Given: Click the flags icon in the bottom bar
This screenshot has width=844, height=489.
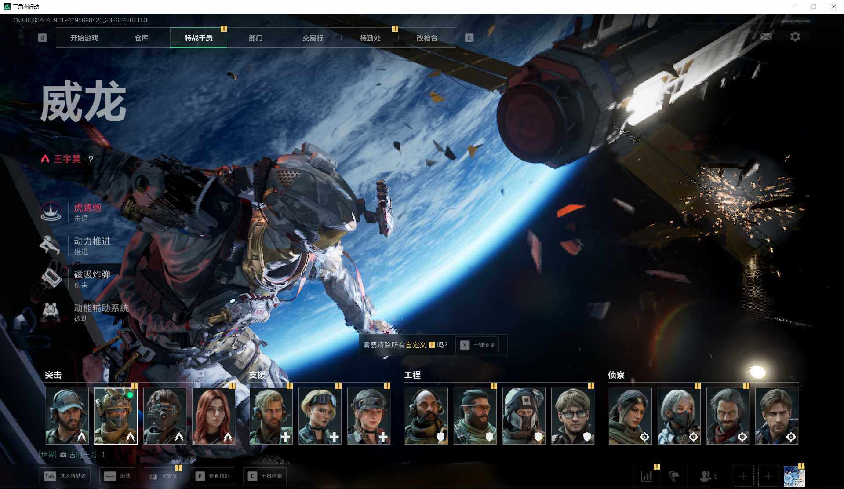Looking at the screenshot, I should [674, 476].
